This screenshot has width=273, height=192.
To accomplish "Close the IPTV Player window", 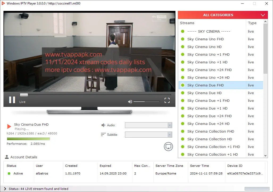I will (x=267, y=3).
